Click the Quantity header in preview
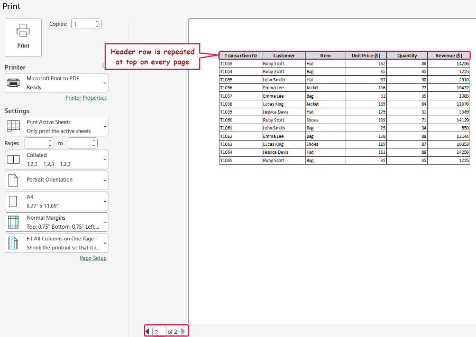476x337 pixels. tap(407, 55)
